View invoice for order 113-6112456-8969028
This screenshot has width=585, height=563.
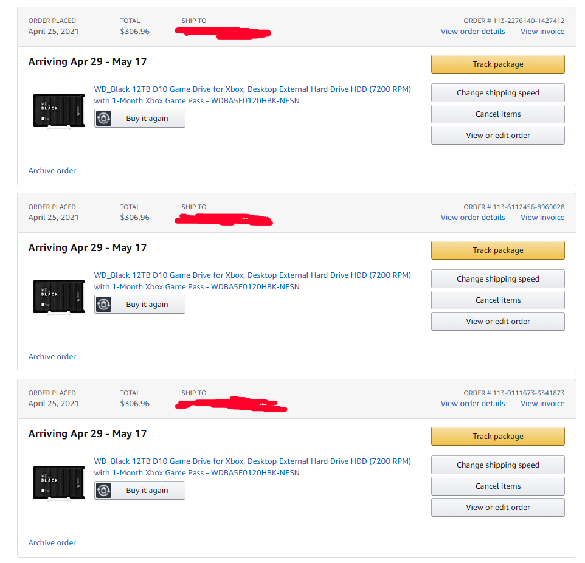click(542, 218)
